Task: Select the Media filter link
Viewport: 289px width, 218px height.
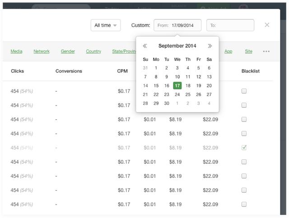Action: [17, 51]
